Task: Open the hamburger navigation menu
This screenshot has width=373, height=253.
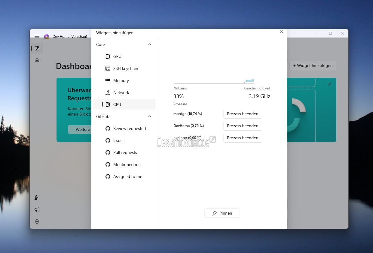Action: (37, 36)
